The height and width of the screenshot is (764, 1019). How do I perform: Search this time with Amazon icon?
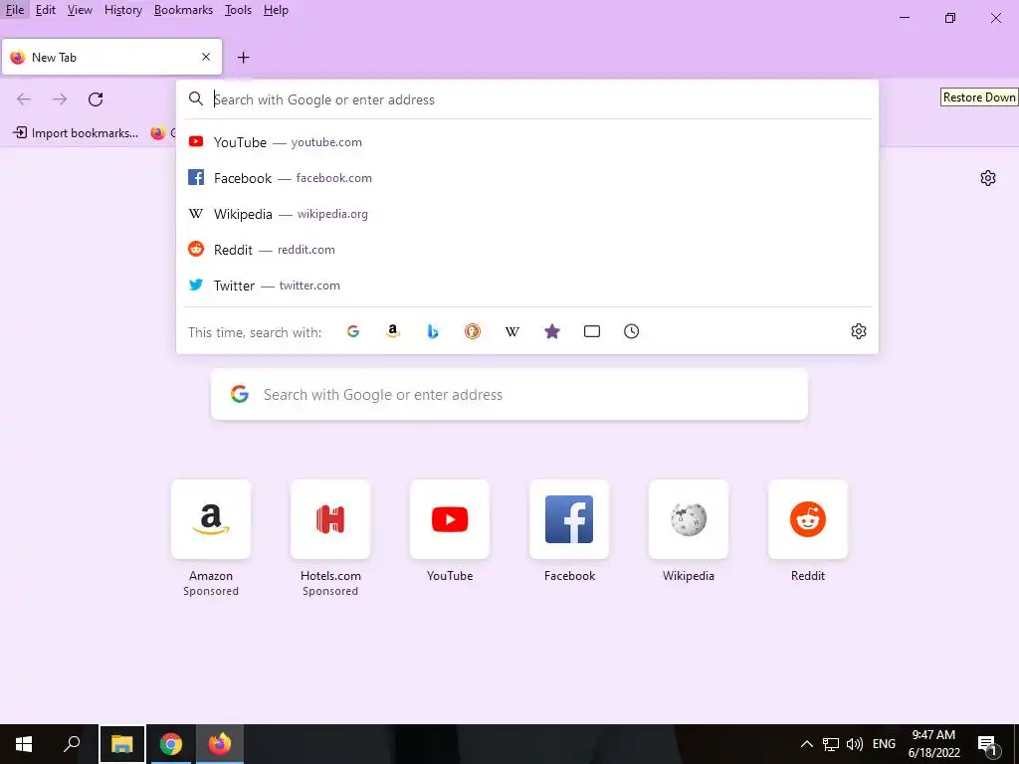(392, 332)
